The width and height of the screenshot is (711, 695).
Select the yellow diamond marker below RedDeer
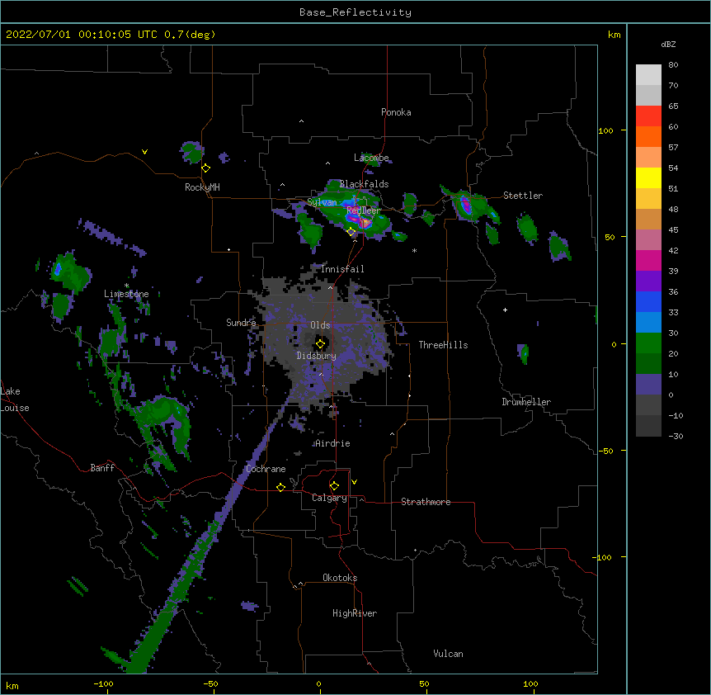tap(351, 232)
